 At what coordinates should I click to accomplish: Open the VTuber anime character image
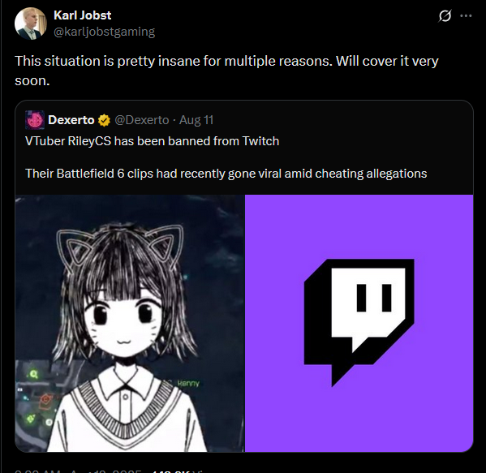130,323
